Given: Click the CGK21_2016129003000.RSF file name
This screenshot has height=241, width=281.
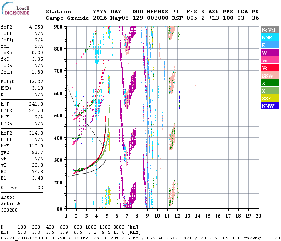Looking at the screenshot, I should (33, 238).
